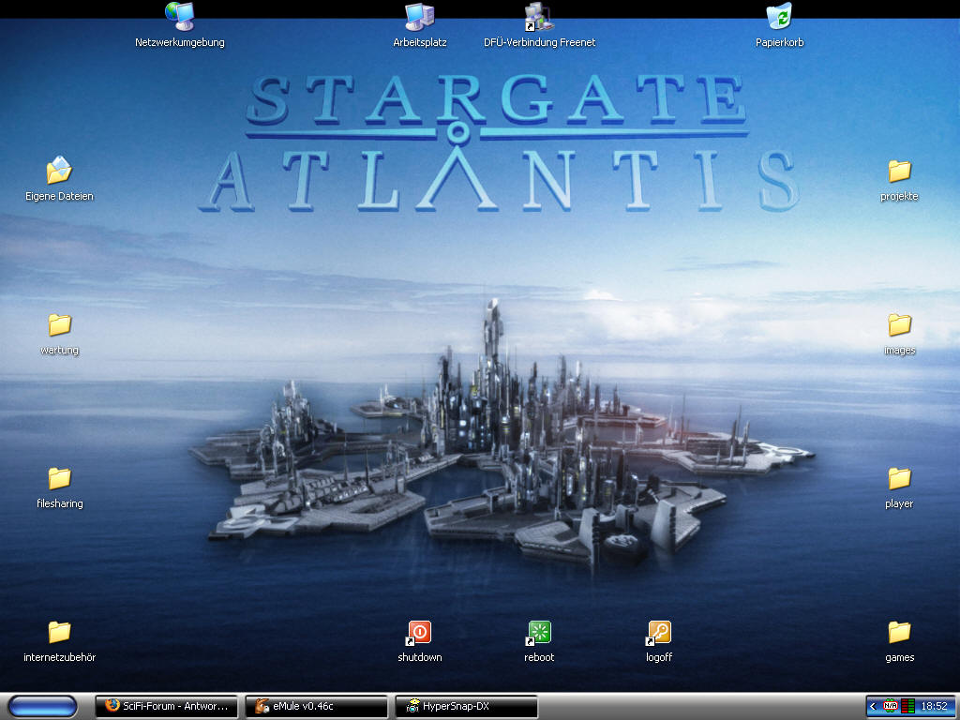Activate the HyperSnap-DX taskbar button
This screenshot has height=720, width=960.
tap(467, 707)
